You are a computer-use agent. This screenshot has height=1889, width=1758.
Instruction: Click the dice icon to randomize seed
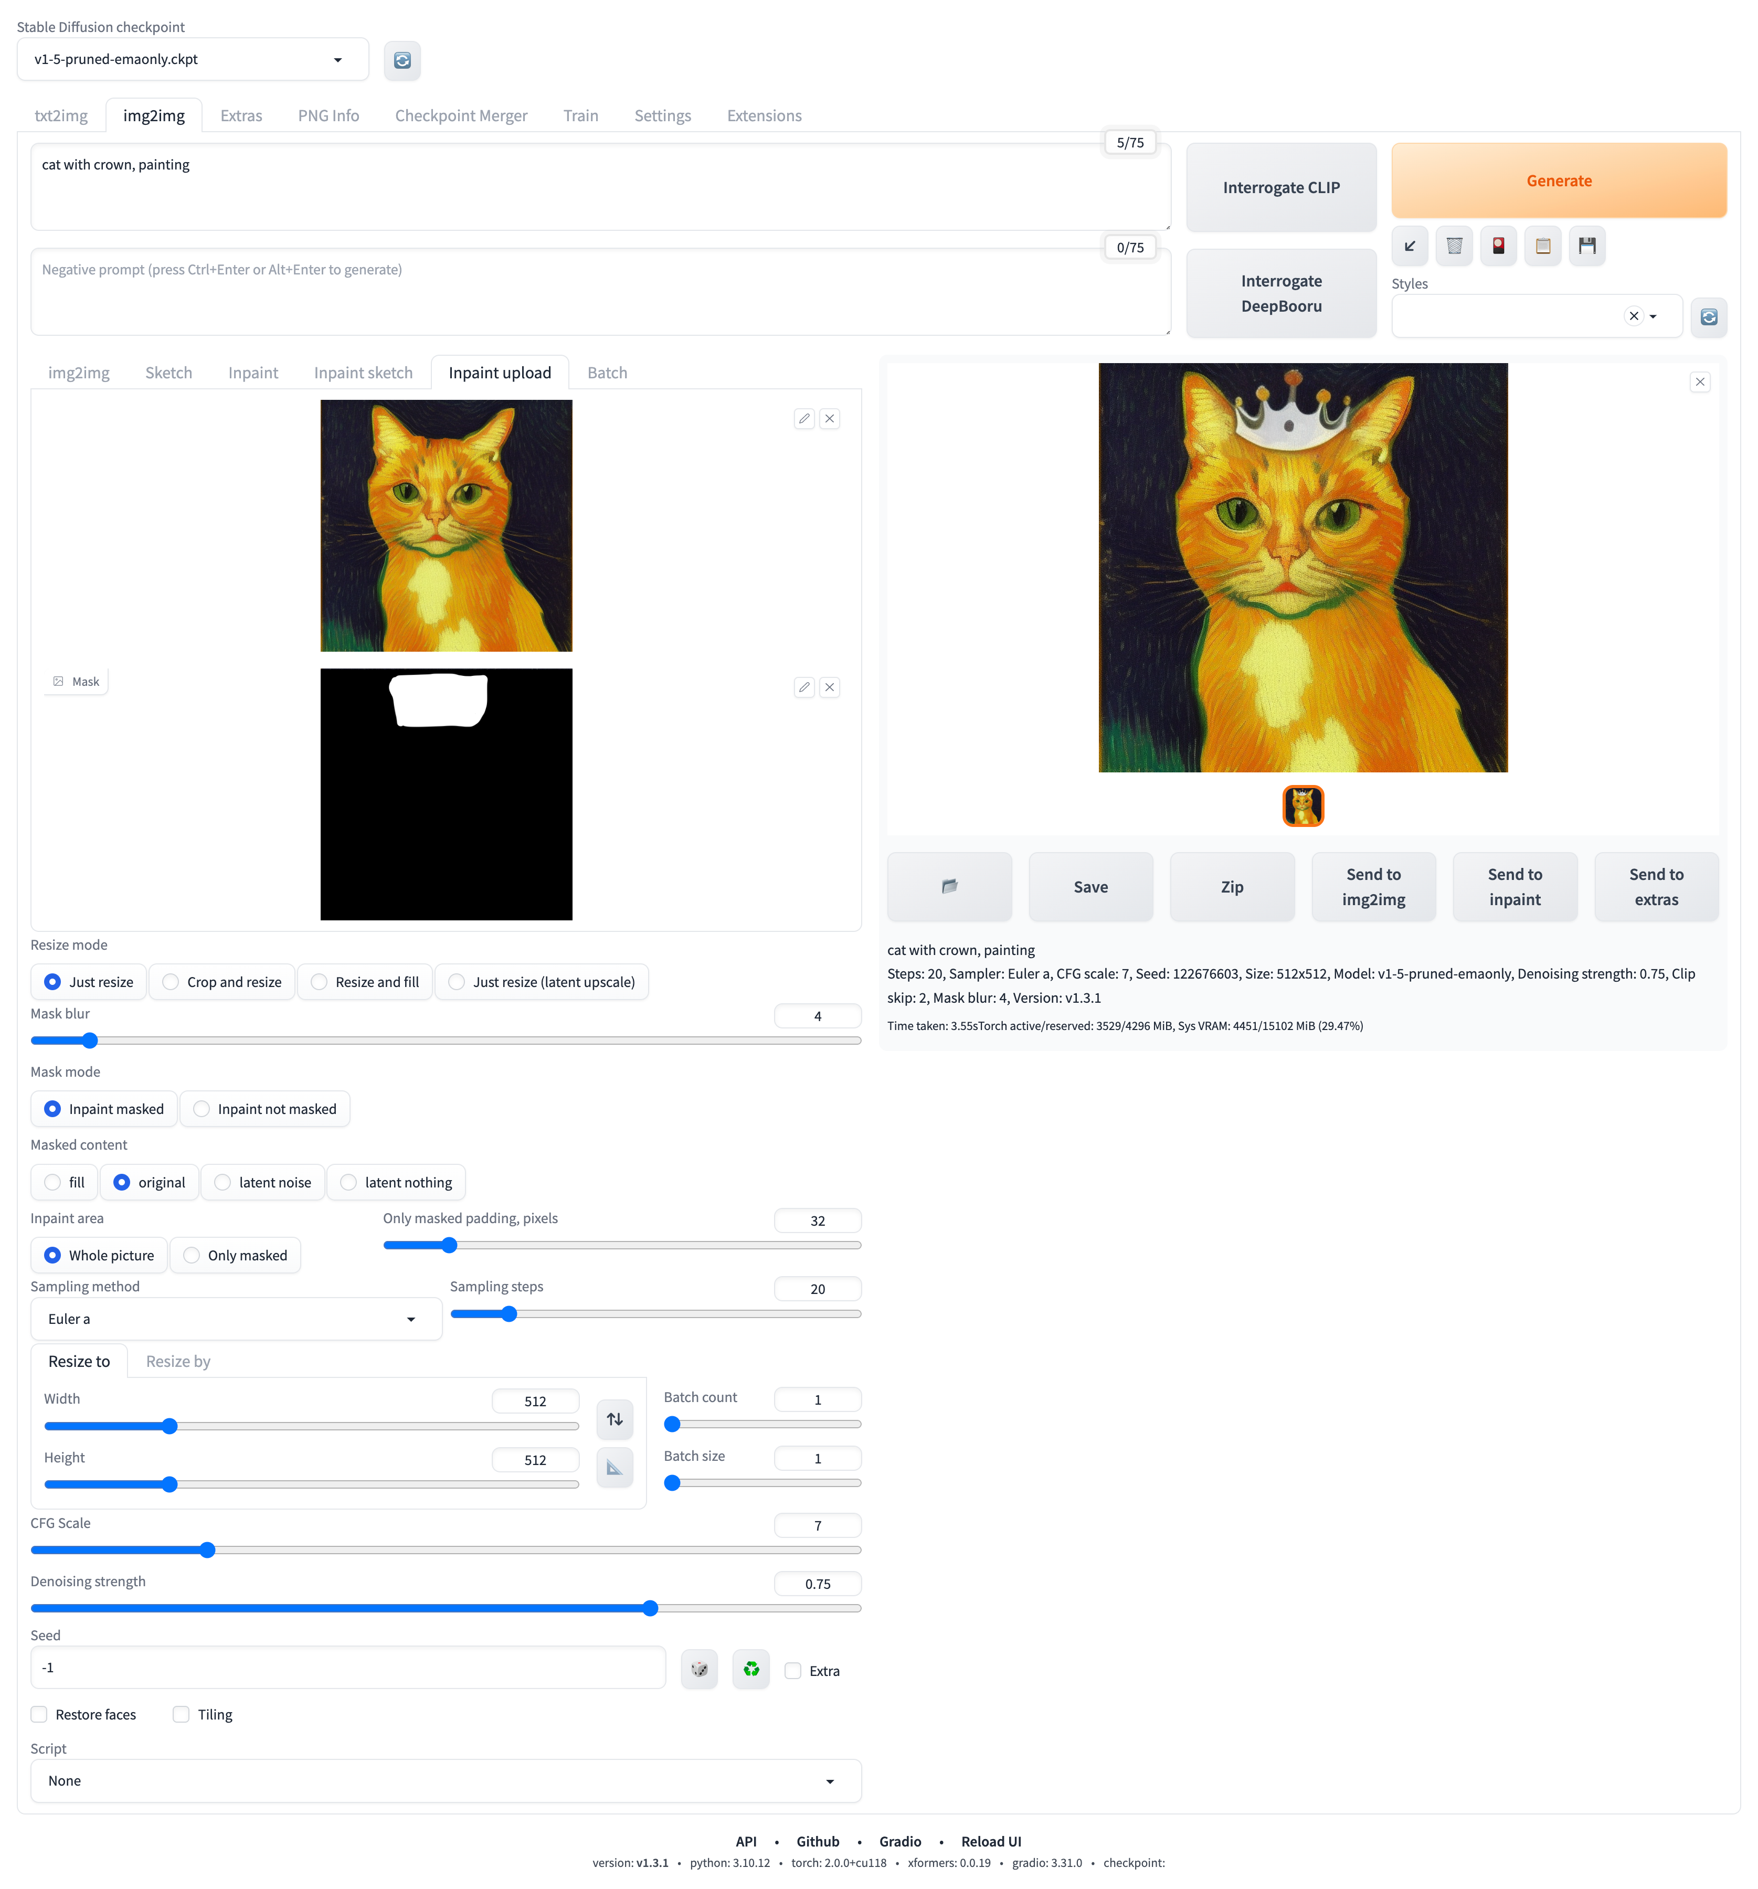tap(700, 1669)
